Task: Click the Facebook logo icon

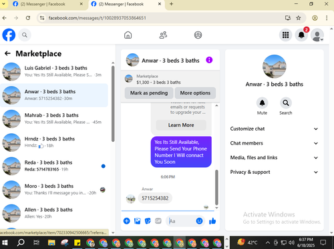Action: pos(9,35)
